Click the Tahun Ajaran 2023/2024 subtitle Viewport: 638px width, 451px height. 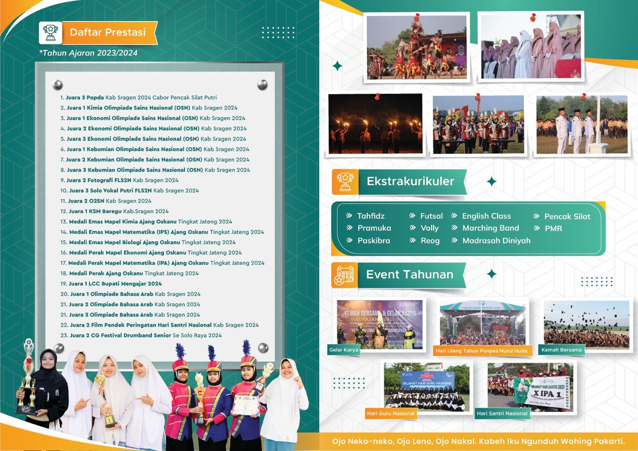88,53
